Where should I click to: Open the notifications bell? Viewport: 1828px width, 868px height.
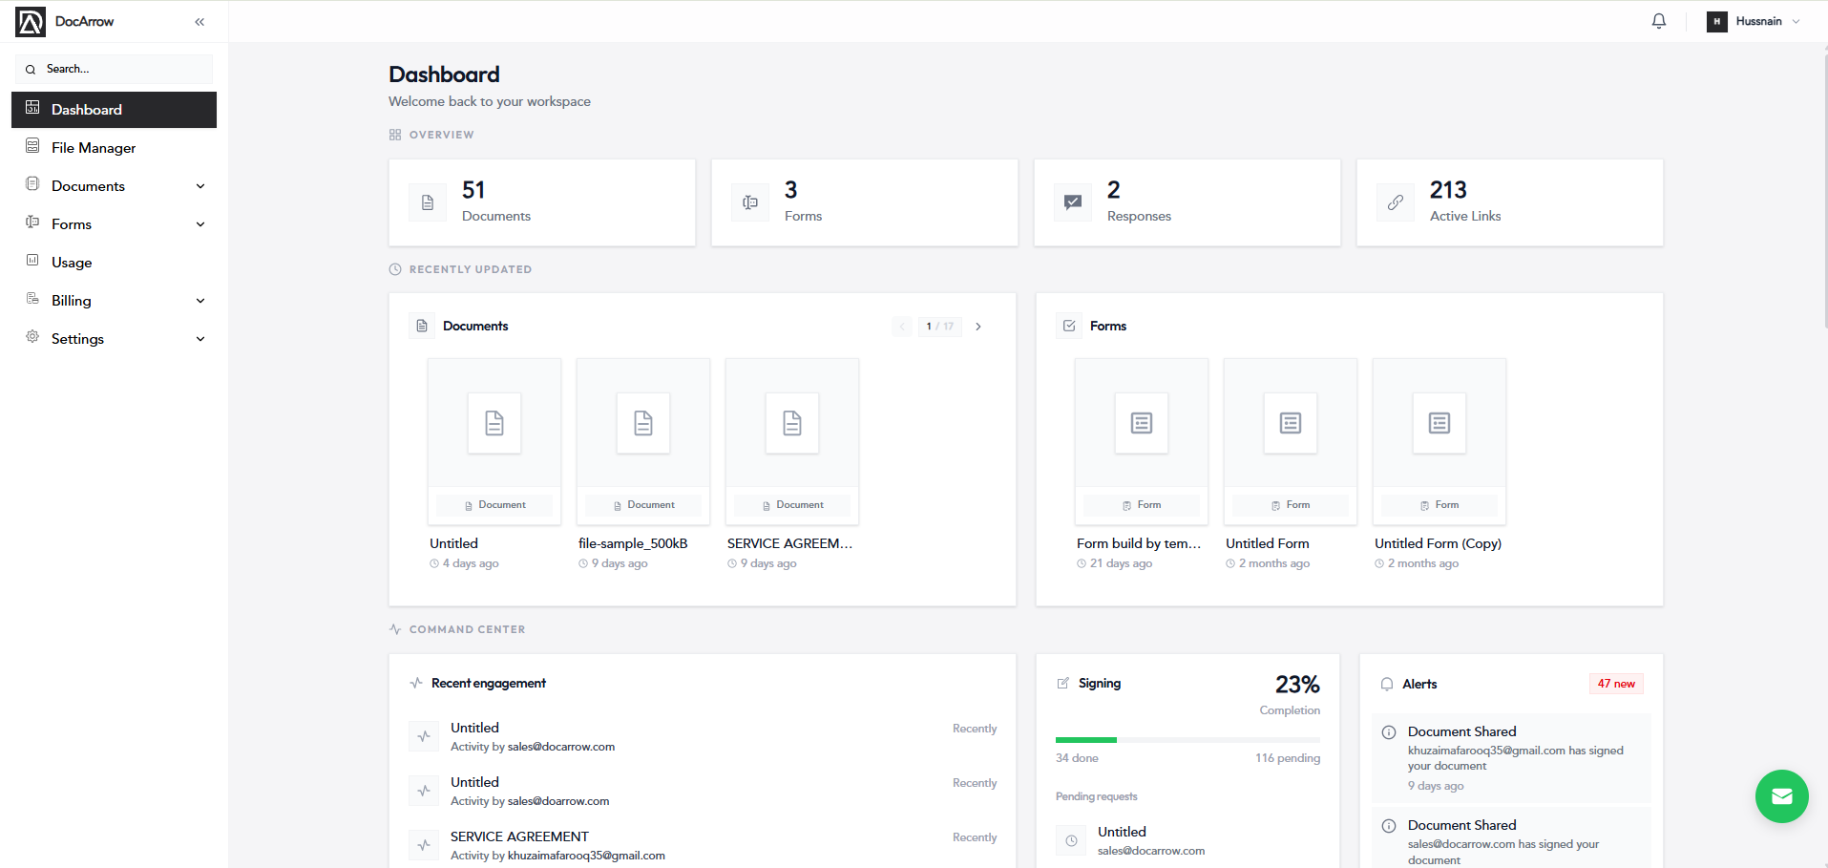click(1659, 21)
